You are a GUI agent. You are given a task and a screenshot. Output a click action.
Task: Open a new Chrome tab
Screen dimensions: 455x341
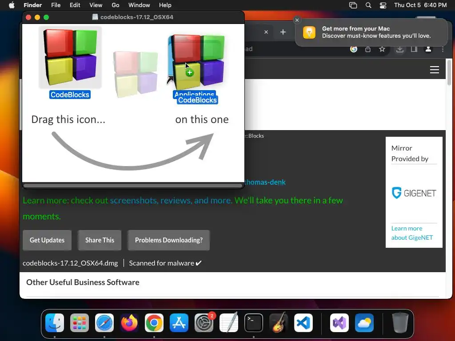(283, 32)
